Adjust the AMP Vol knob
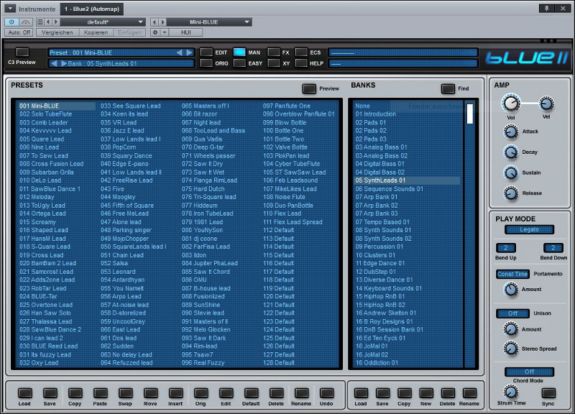Screen dimensions: 575x414 (x=511, y=103)
